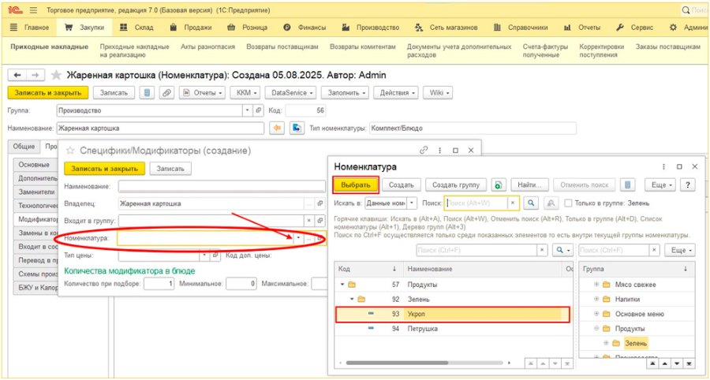Open the Склад section in top menu
Viewport: 710px width, 380px height.
[x=136, y=28]
